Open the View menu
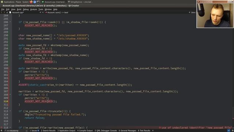The height and width of the screenshot is (132, 234). [13, 9]
